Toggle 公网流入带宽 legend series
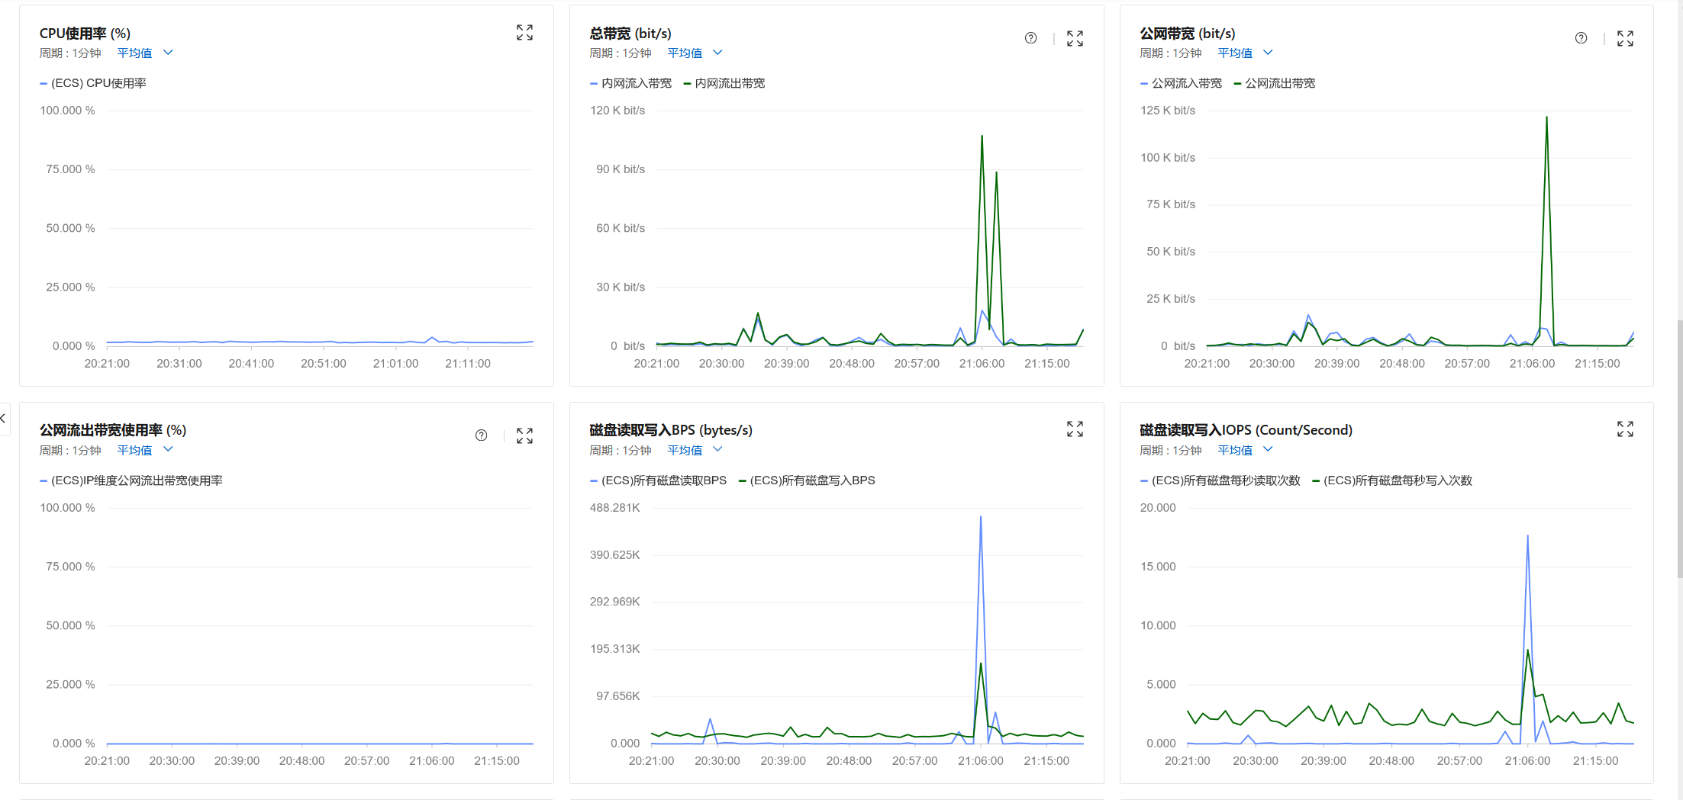This screenshot has width=1683, height=800. pyautogui.click(x=1181, y=83)
